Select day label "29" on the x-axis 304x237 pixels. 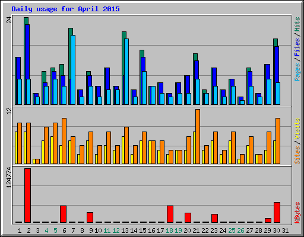[267, 230]
